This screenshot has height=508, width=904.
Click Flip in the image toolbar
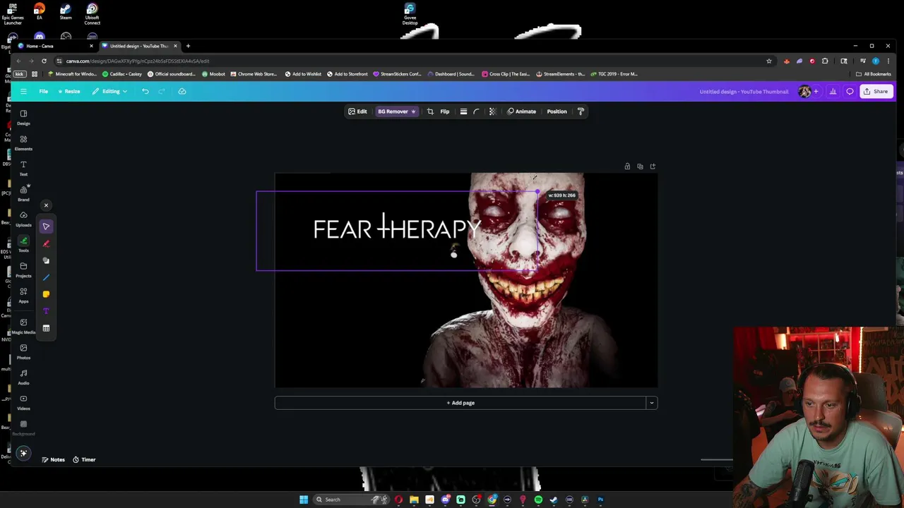coord(445,111)
